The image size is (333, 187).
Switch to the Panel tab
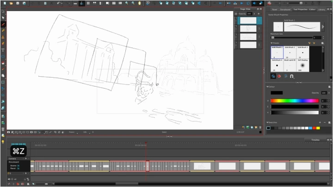[x=274, y=9]
